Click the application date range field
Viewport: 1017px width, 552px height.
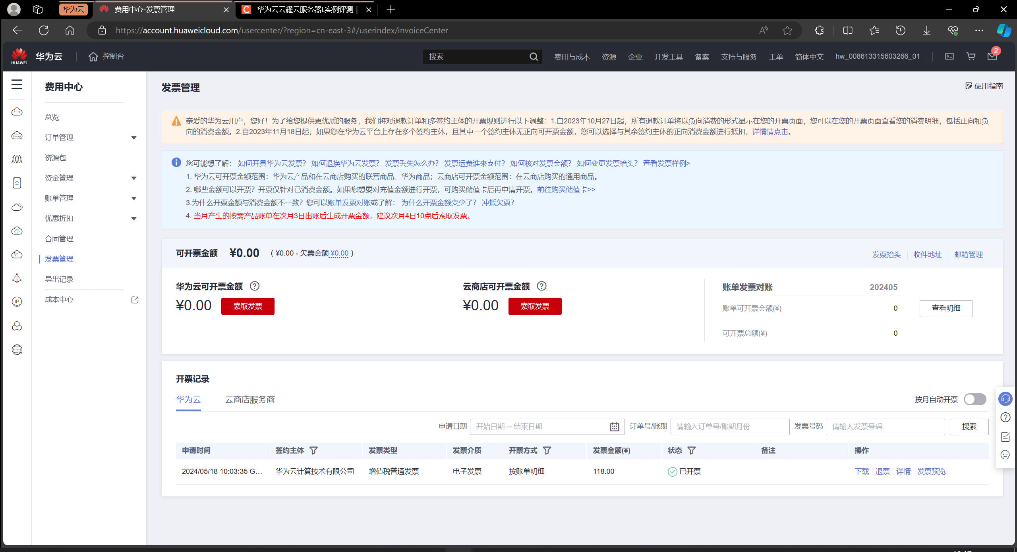pos(547,427)
